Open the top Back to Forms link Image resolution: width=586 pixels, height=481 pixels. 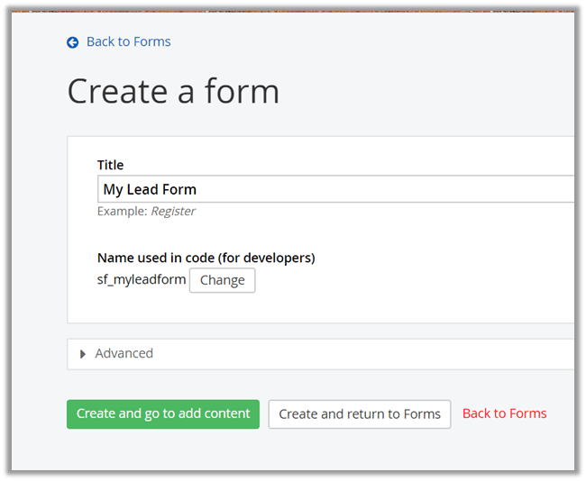(128, 41)
